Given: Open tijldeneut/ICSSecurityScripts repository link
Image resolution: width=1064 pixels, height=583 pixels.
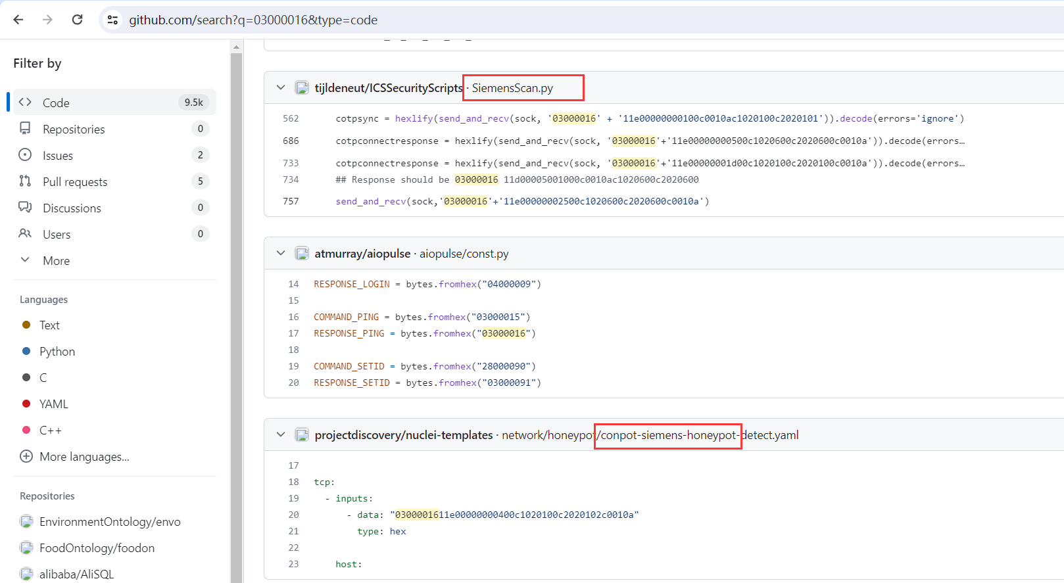Looking at the screenshot, I should click(x=389, y=87).
